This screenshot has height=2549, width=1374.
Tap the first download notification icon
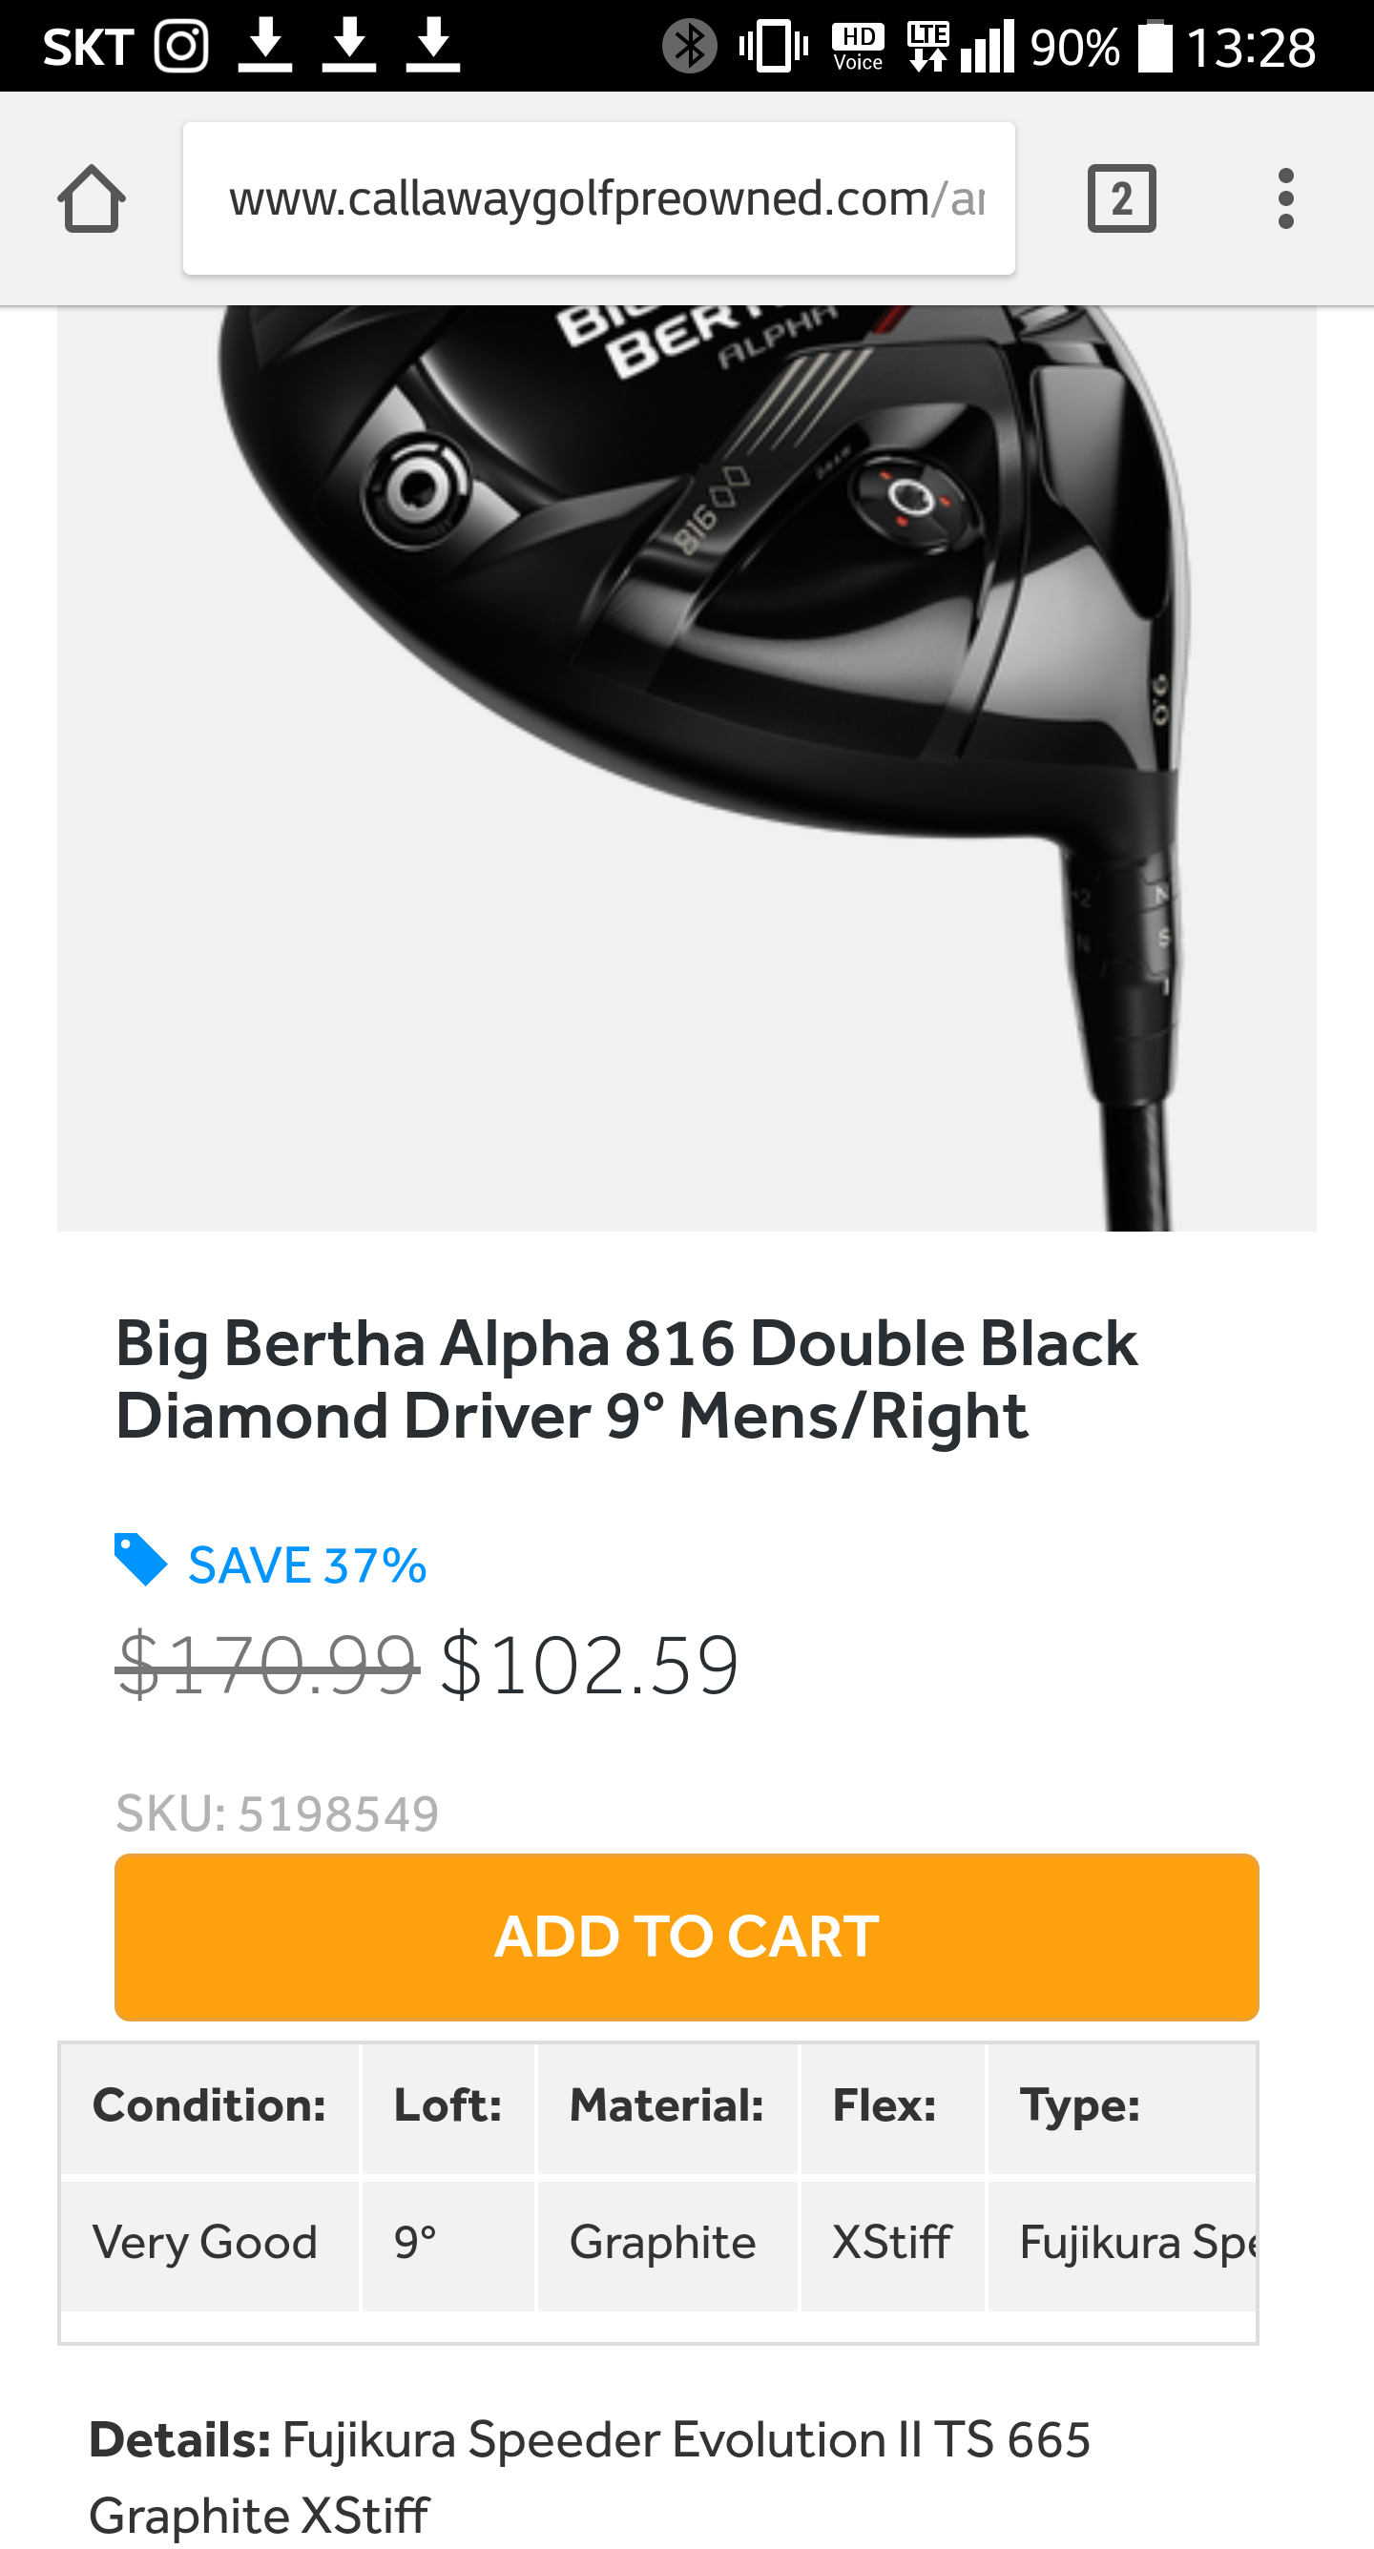click(264, 47)
